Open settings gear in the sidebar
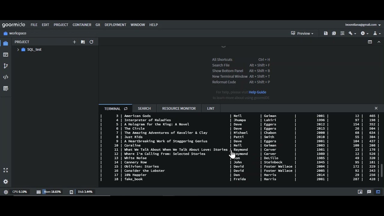This screenshot has height=216, width=384. 5,181
